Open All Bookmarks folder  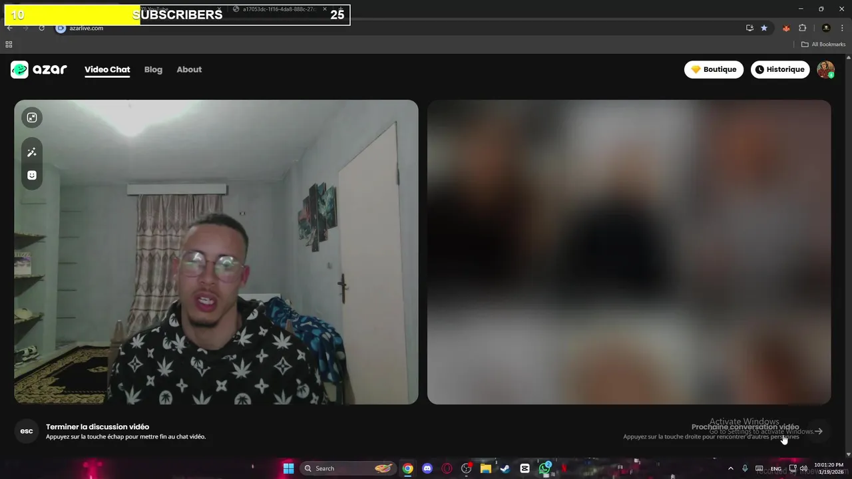click(x=823, y=45)
